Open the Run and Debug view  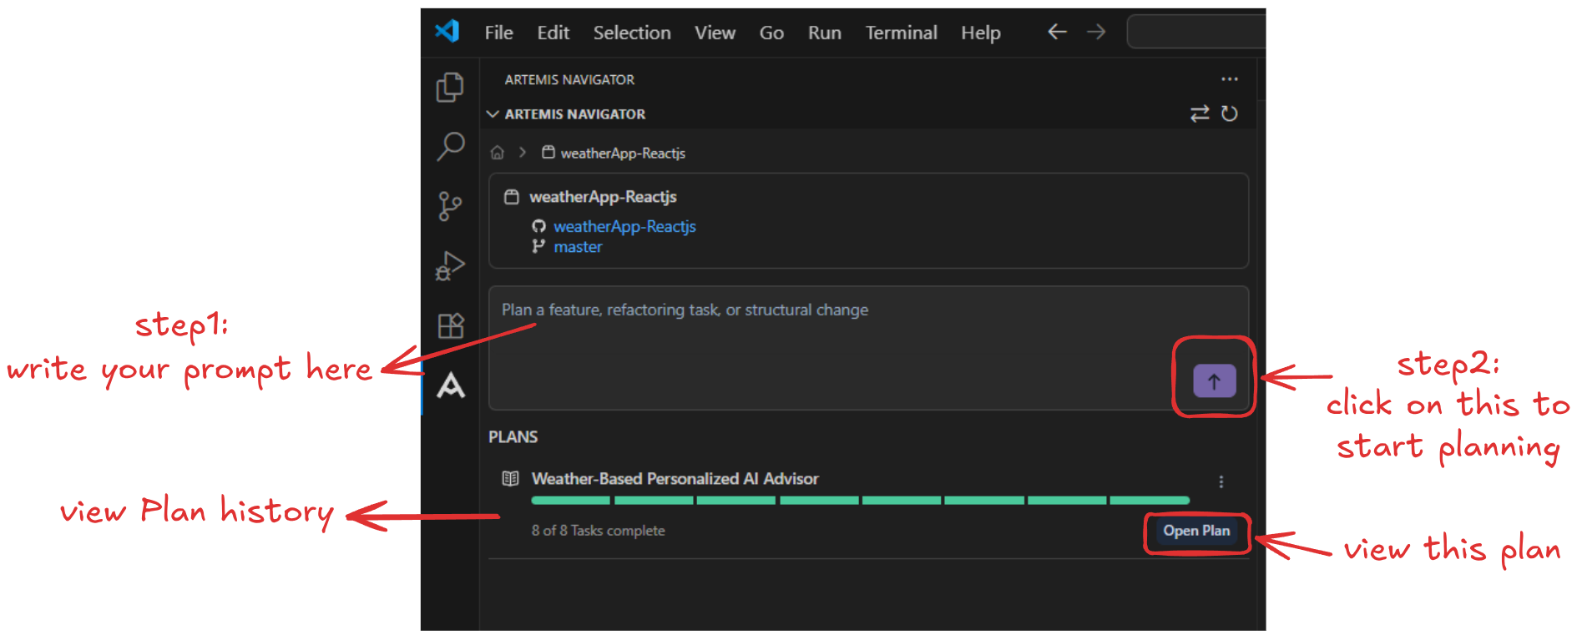pyautogui.click(x=450, y=266)
